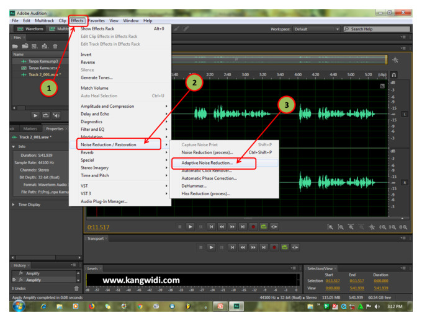Viewport: 422px width, 321px height.
Task: Play audio from the editor panel play button
Action: coord(191,227)
